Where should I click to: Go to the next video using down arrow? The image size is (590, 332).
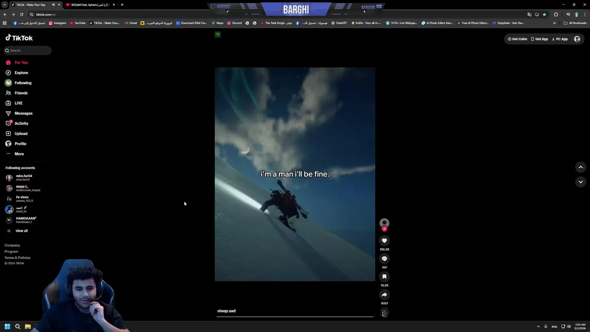point(581,182)
